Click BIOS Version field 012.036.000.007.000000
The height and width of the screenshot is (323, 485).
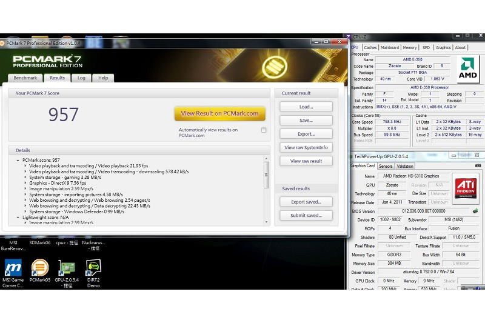point(423,211)
